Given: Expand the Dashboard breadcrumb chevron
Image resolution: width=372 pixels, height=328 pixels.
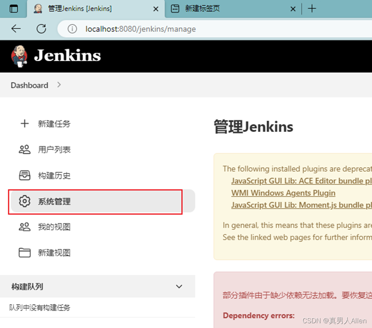Looking at the screenshot, I should pyautogui.click(x=59, y=85).
